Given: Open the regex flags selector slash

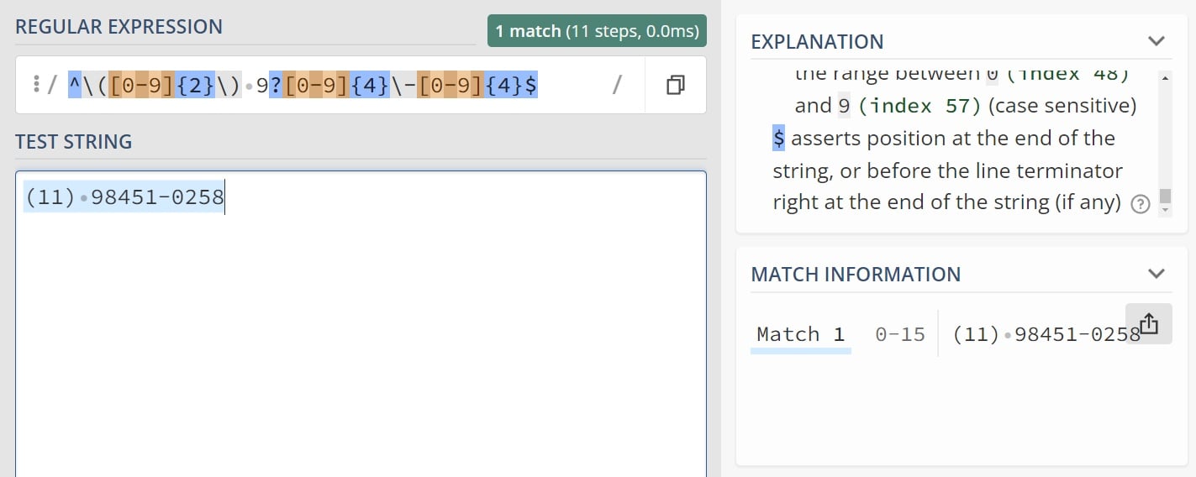Looking at the screenshot, I should coord(617,85).
